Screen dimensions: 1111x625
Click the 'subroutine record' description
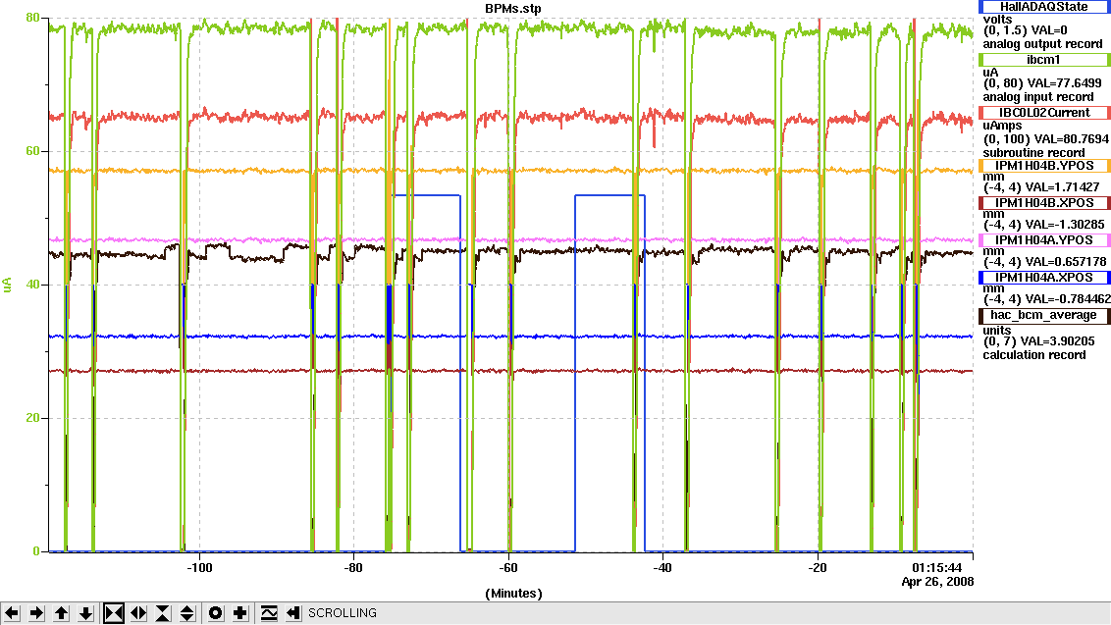point(1033,153)
